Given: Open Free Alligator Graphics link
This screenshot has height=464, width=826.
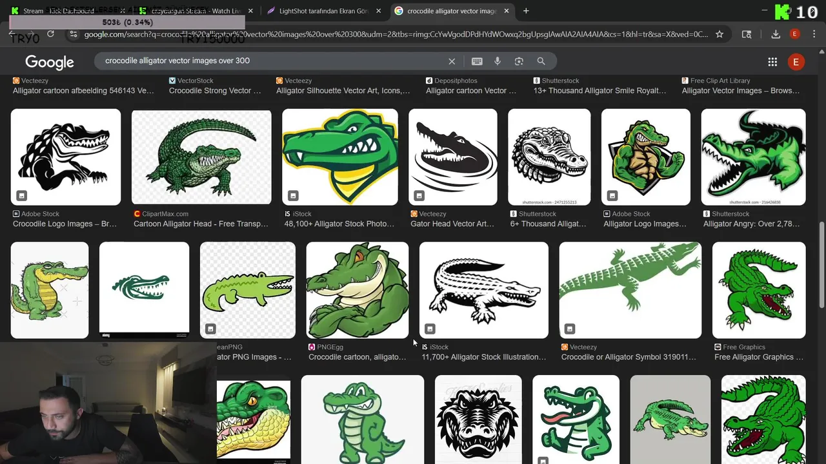Looking at the screenshot, I should (x=759, y=357).
